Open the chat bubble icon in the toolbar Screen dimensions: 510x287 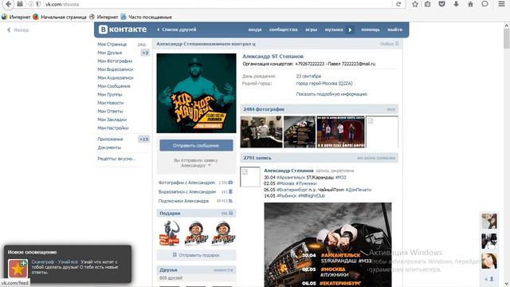tap(484, 4)
